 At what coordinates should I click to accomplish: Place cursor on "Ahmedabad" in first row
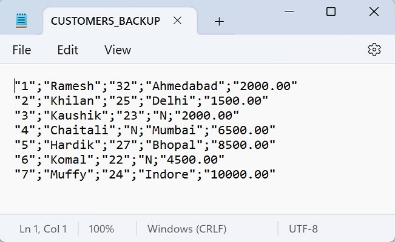pyautogui.click(x=188, y=86)
